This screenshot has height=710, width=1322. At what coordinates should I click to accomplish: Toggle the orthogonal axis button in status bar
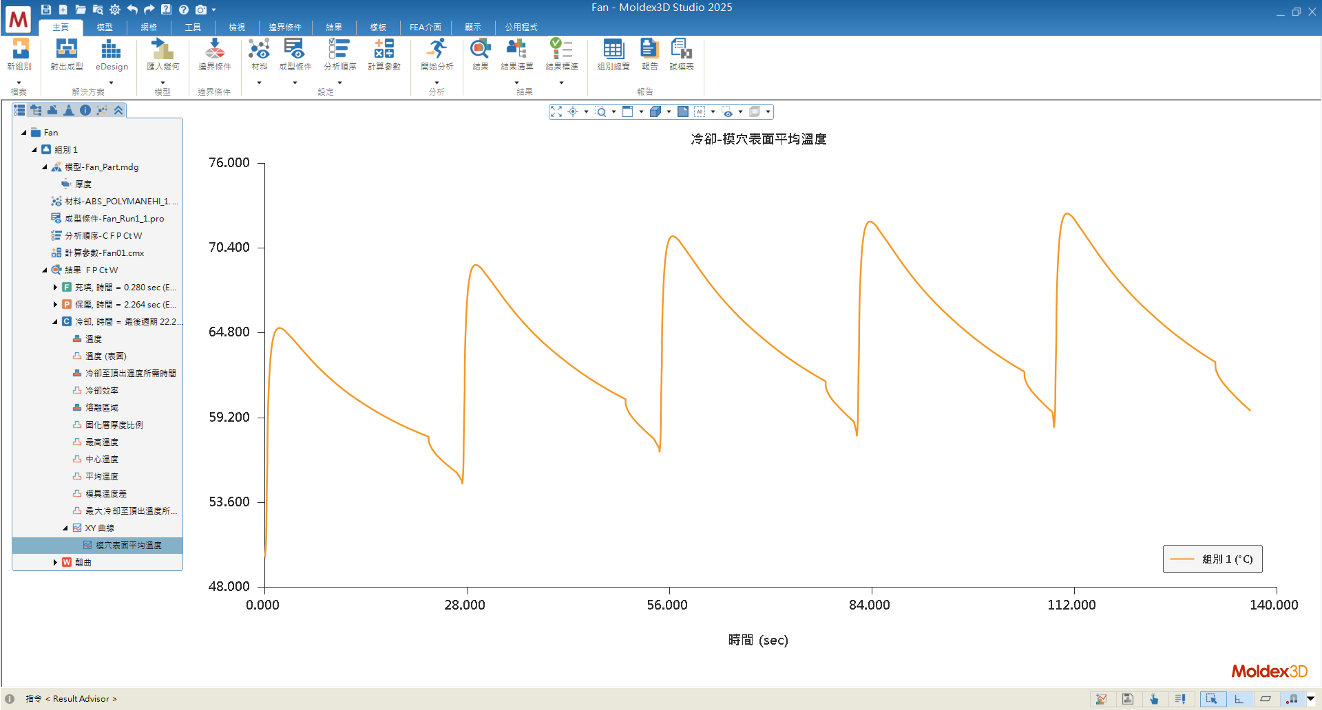pos(1239,699)
